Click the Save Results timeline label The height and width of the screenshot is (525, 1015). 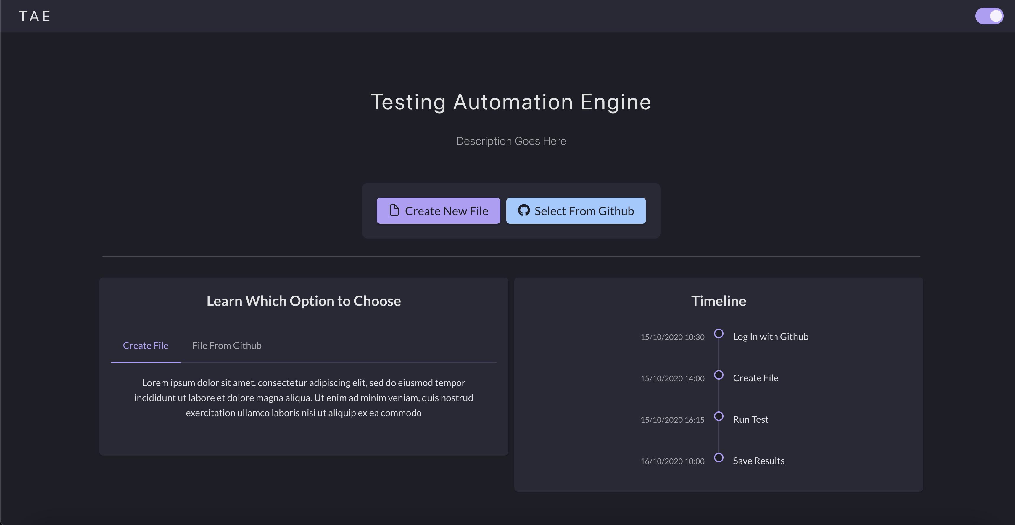point(758,461)
